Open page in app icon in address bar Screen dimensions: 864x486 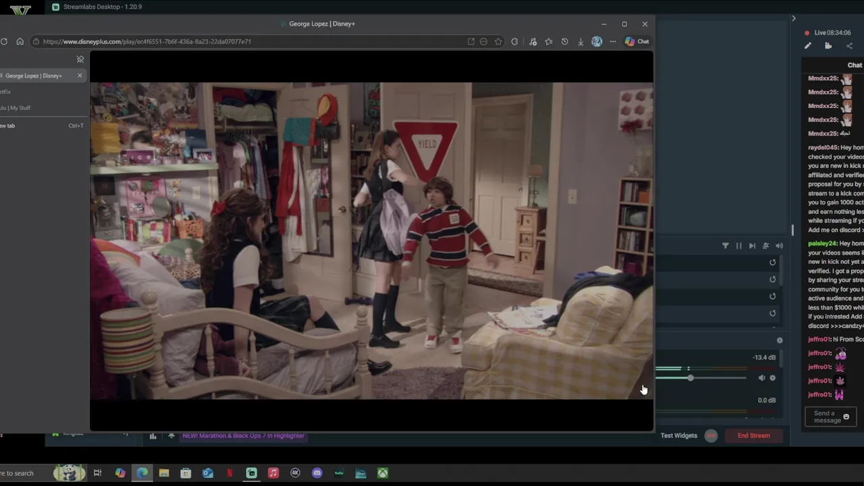(x=470, y=41)
